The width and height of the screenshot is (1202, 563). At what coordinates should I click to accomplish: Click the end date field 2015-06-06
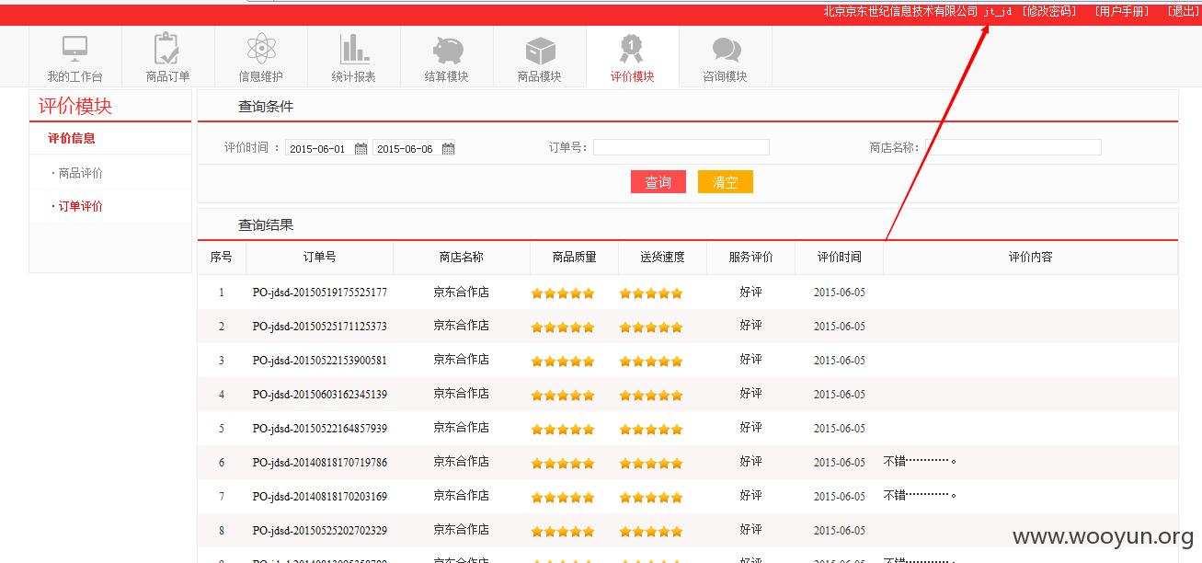tap(406, 148)
